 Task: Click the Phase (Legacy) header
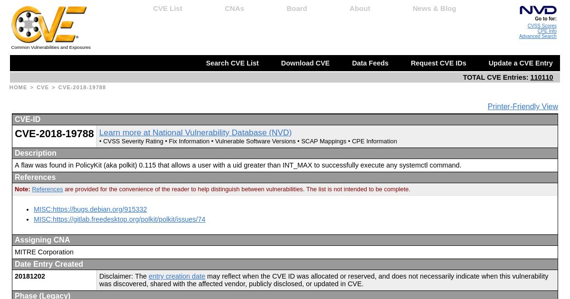[x=285, y=295]
